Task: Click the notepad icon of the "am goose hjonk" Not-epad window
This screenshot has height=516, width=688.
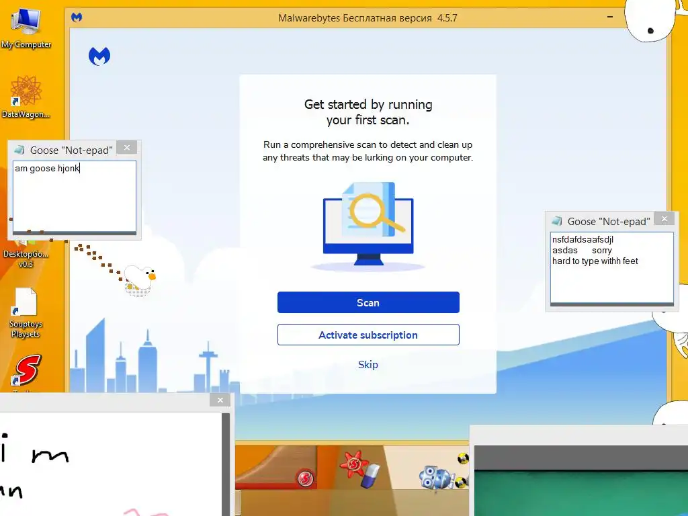Action: click(19, 150)
